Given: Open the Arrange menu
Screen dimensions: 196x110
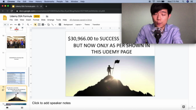Looking at the screenshot, I should 51,20.
